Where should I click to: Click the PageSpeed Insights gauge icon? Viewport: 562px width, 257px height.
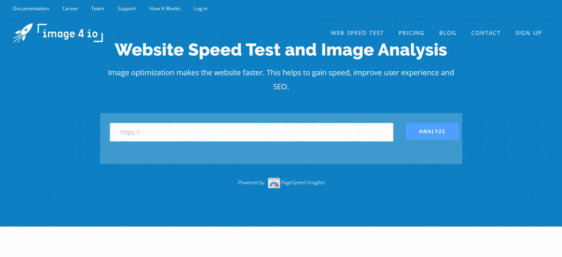click(x=274, y=183)
